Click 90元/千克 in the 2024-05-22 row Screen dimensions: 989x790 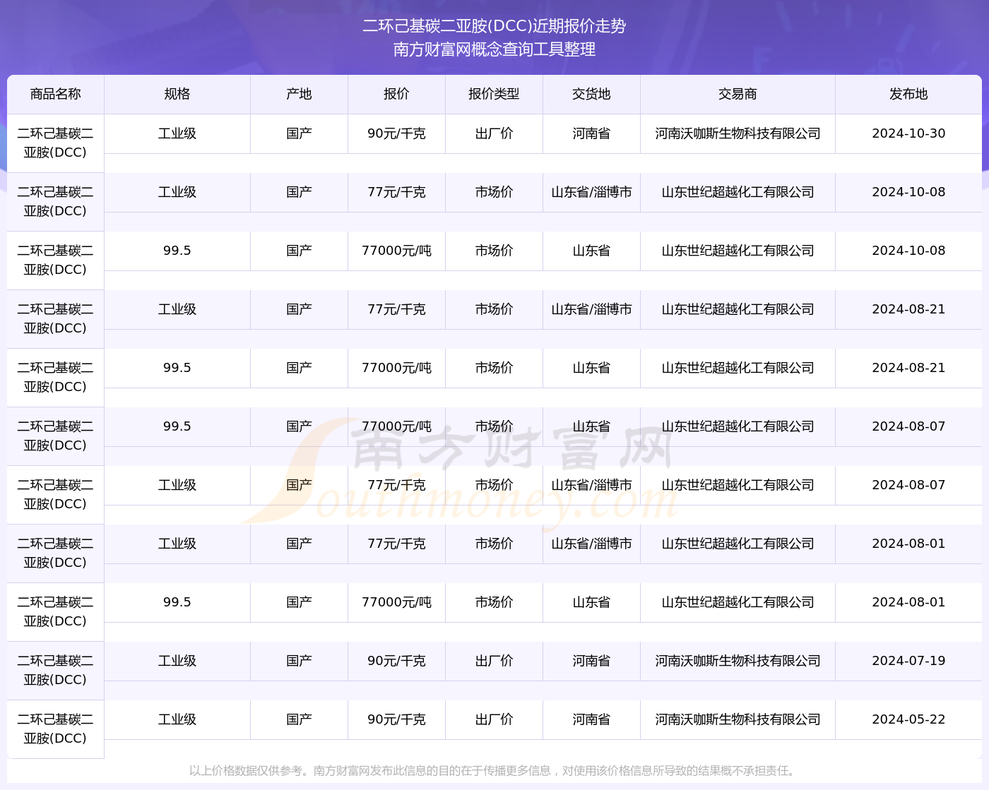tap(396, 719)
